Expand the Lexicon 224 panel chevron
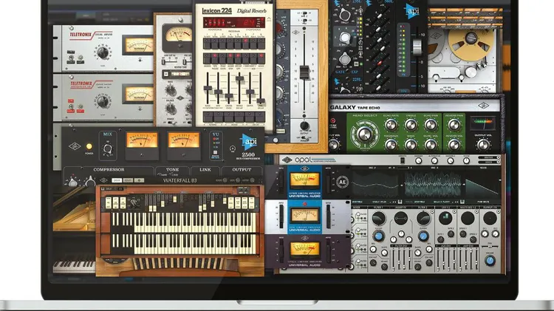This screenshot has height=311, width=554. (x=269, y=18)
